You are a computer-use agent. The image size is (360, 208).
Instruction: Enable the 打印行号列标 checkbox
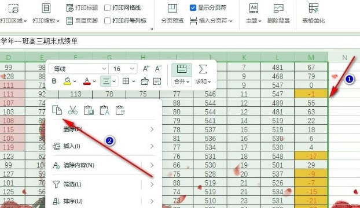coord(107,21)
